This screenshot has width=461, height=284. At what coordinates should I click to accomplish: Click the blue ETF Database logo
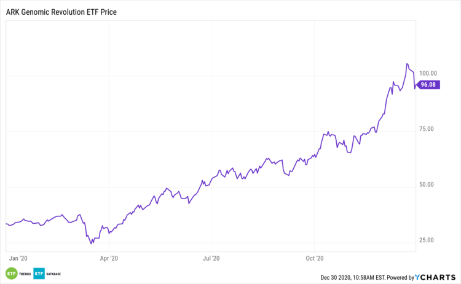40,273
